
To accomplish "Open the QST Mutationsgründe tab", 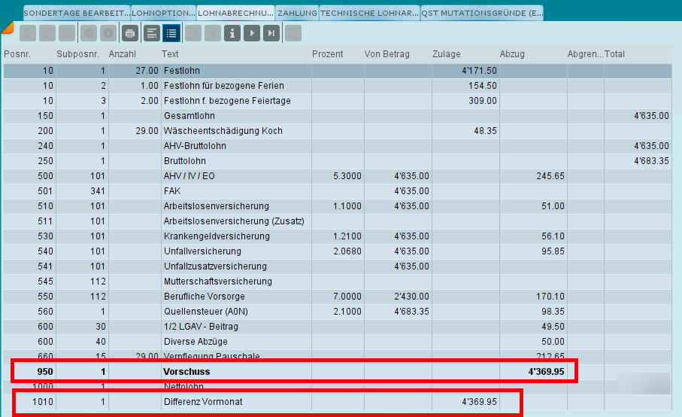I will click(x=482, y=13).
